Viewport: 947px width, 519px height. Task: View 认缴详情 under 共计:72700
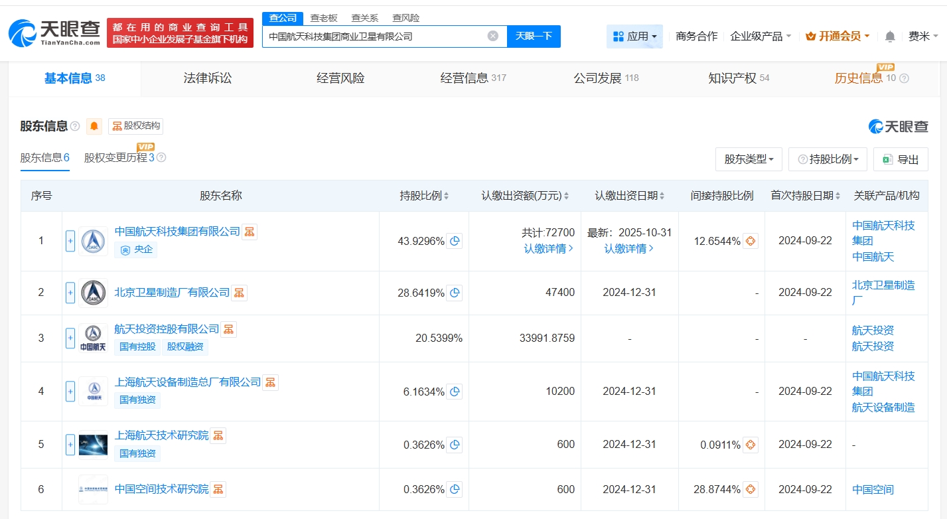(x=549, y=249)
